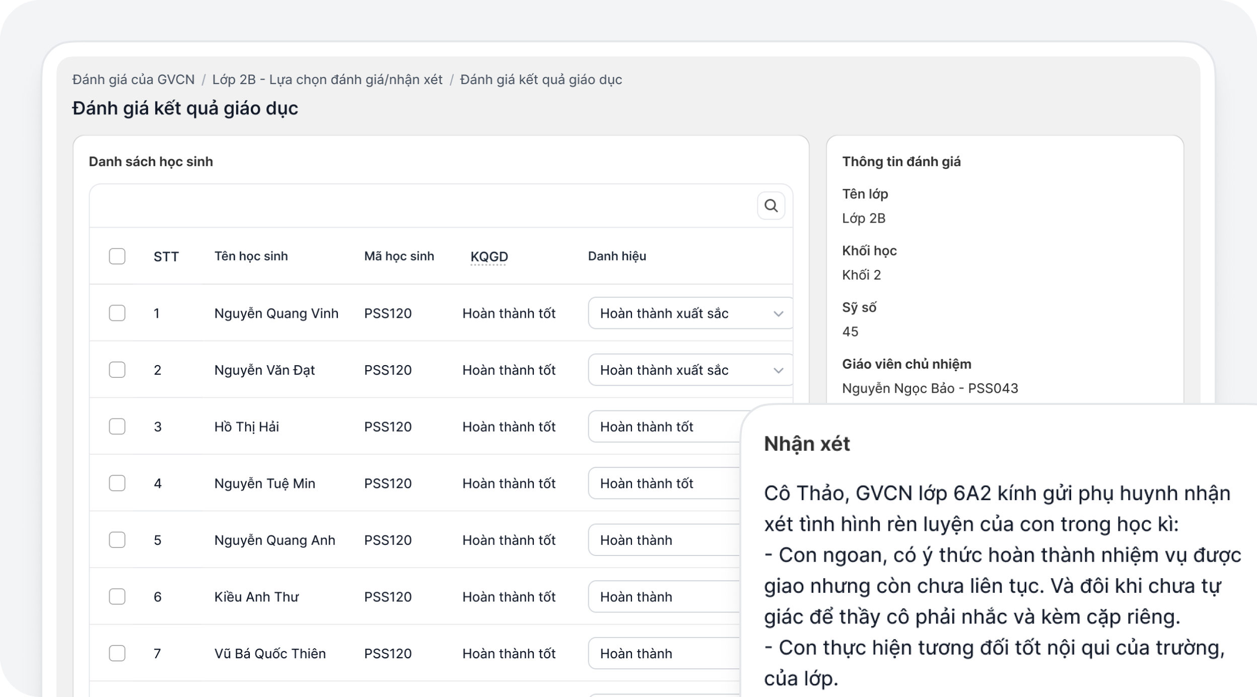The width and height of the screenshot is (1257, 697).
Task: Tick the select-all checkbox in table header
Action: coord(117,256)
